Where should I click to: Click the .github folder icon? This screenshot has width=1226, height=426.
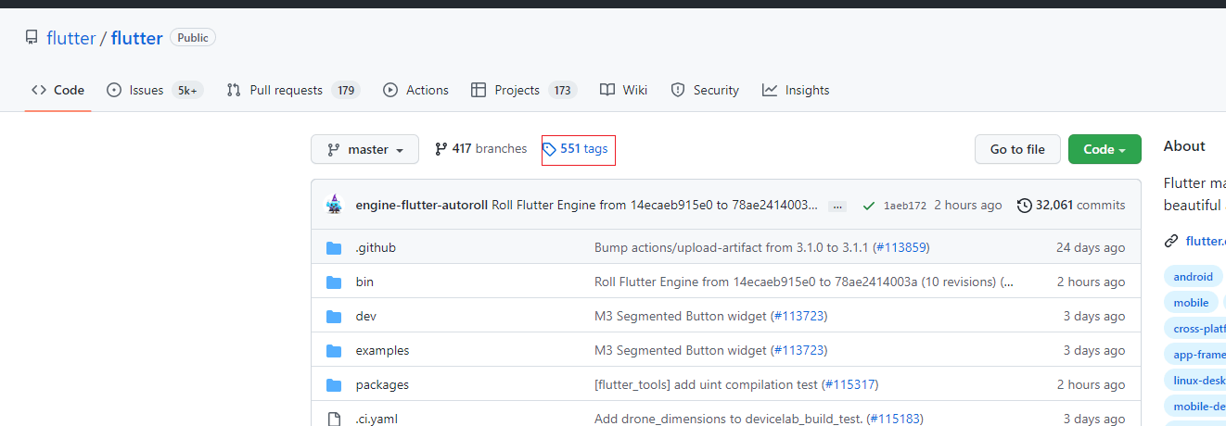tap(335, 248)
